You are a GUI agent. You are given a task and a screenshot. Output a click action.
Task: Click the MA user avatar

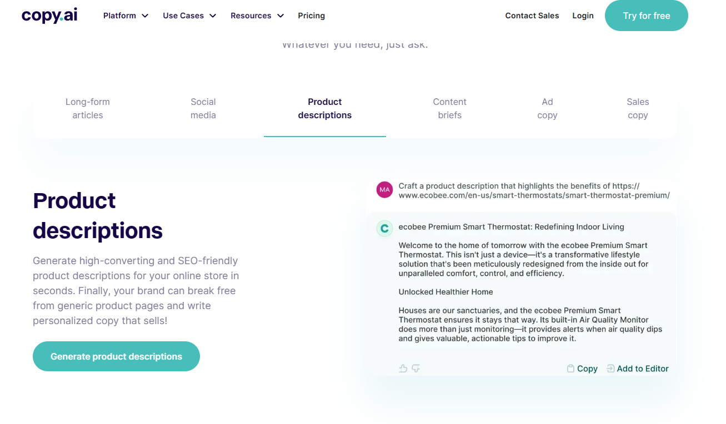point(384,190)
